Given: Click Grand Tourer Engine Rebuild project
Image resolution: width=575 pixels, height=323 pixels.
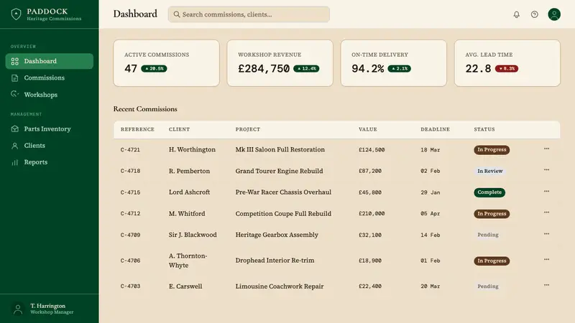Looking at the screenshot, I should click(279, 171).
